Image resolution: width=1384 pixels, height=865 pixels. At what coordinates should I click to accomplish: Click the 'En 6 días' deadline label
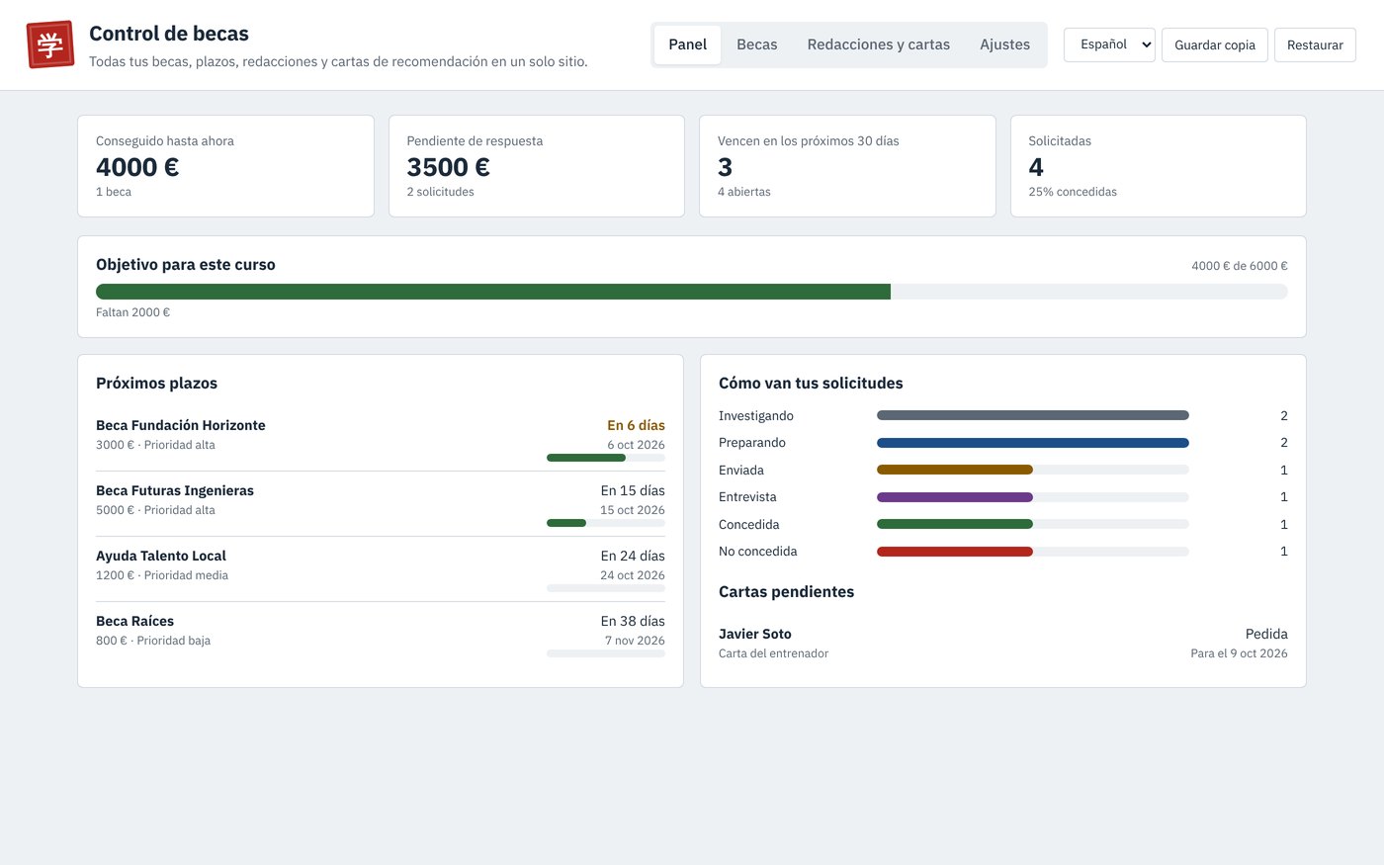coord(636,425)
